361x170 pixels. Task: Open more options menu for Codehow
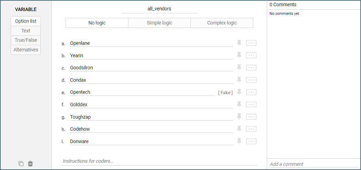[x=251, y=129]
